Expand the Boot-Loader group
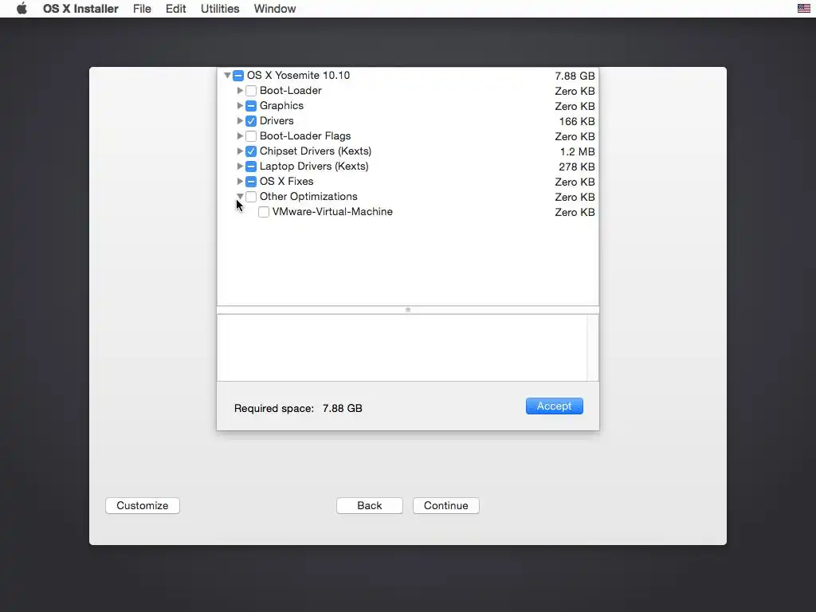The height and width of the screenshot is (612, 816). tap(240, 91)
